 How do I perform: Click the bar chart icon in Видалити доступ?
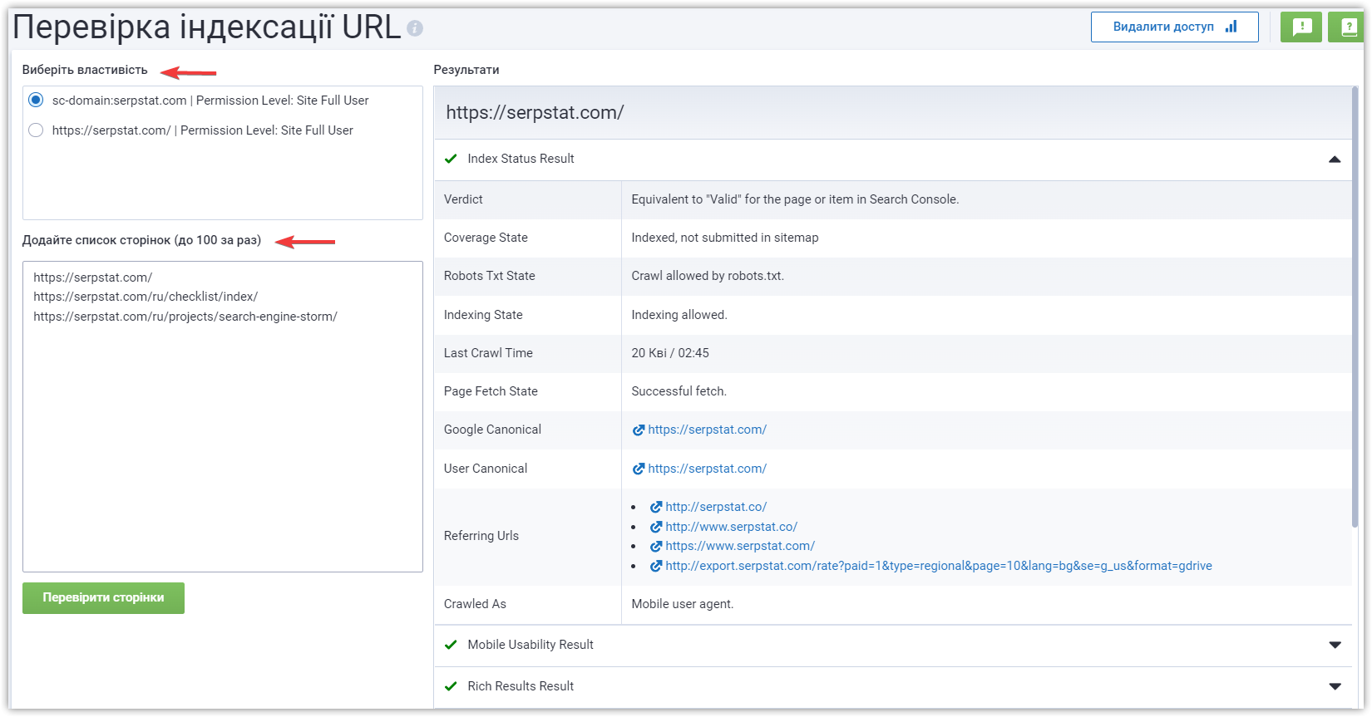pos(1231,27)
